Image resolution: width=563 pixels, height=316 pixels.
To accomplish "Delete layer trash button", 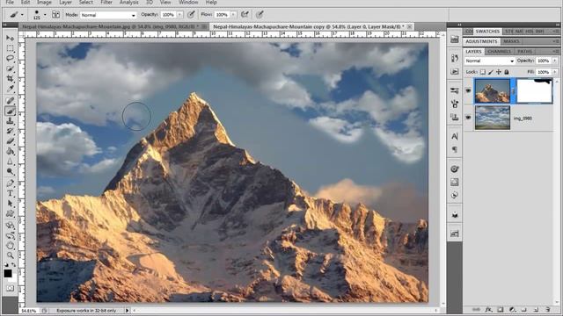I will (547, 309).
